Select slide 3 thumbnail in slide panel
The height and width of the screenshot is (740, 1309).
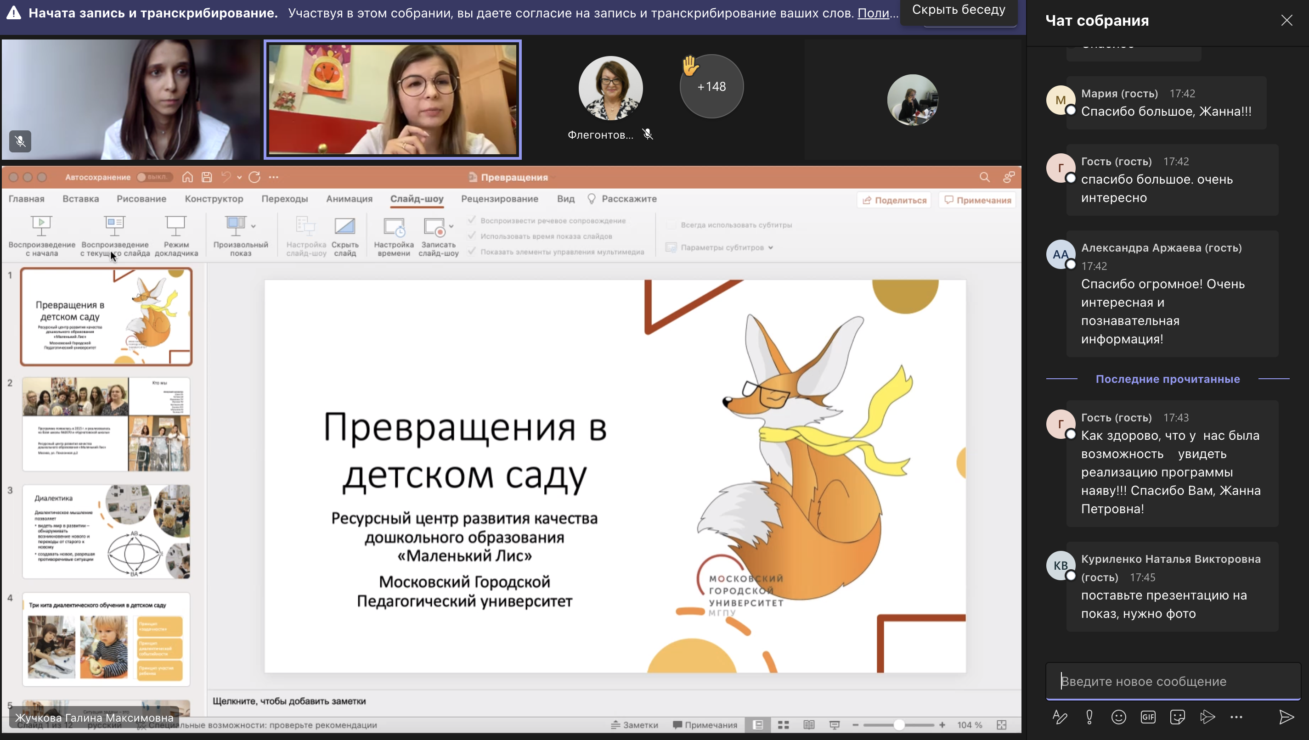pos(106,532)
